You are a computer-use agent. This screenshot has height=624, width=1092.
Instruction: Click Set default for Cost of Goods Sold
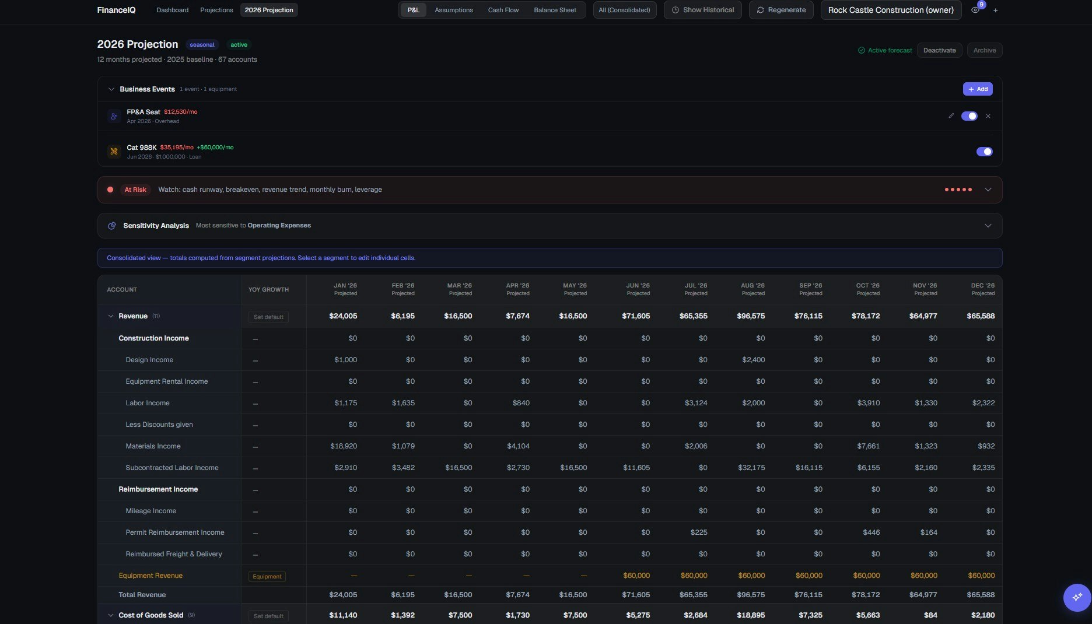click(x=268, y=616)
